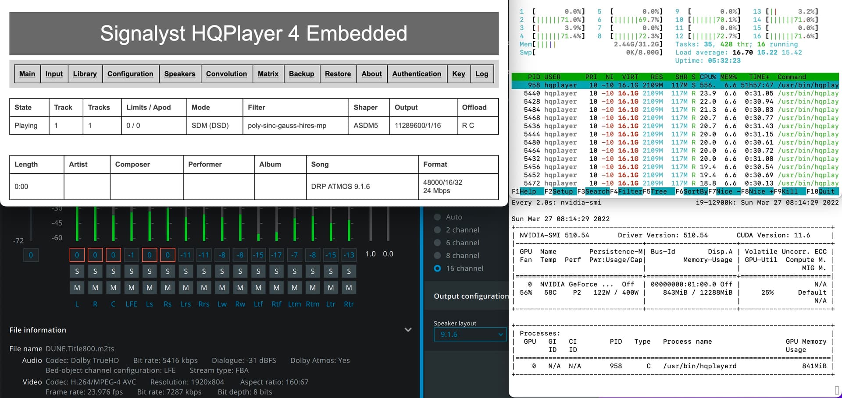Click the L channel level value box
Screen dimensions: 842x398
pos(77,255)
